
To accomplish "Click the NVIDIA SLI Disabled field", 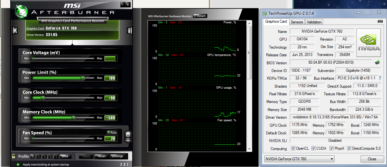I will [336, 140].
